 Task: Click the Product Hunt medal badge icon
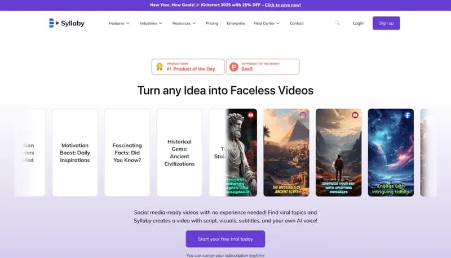click(160, 66)
